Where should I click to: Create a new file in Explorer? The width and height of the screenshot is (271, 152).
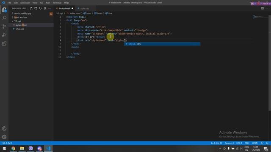(x=31, y=8)
